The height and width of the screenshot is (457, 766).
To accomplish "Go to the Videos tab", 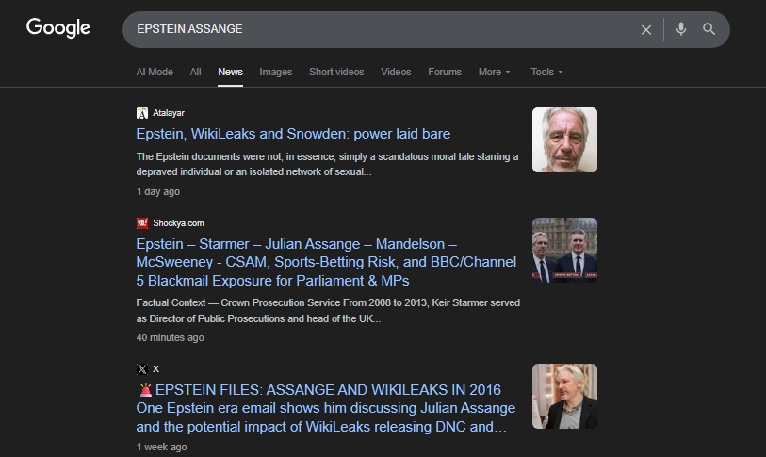I will pos(396,72).
